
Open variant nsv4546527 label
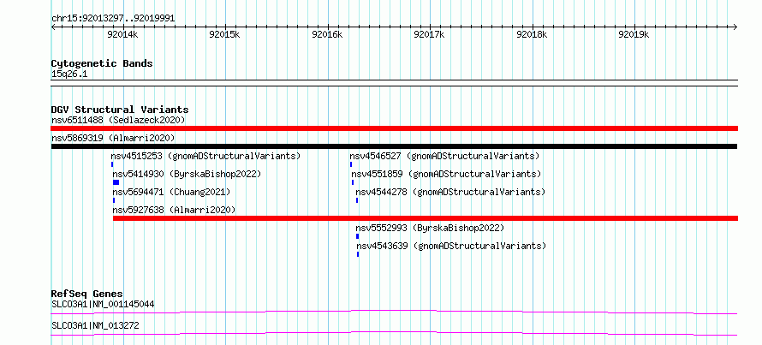coord(444,156)
